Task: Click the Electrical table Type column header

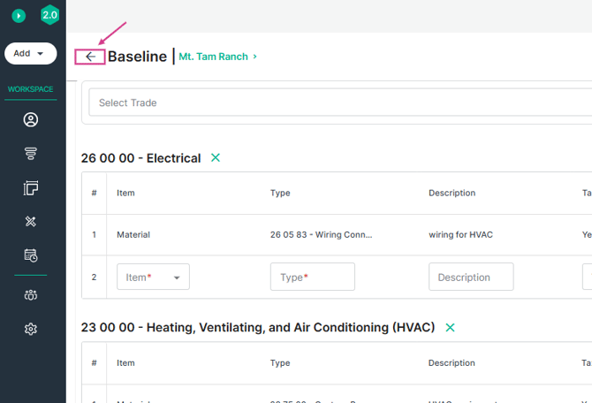Action: 280,193
